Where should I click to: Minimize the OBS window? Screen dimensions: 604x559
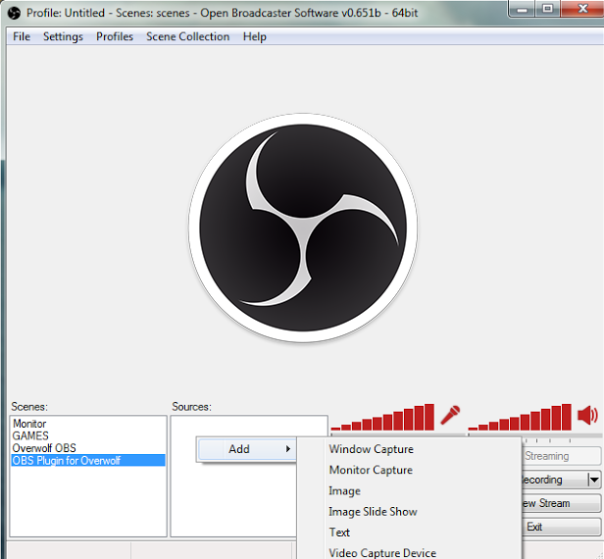click(x=522, y=9)
